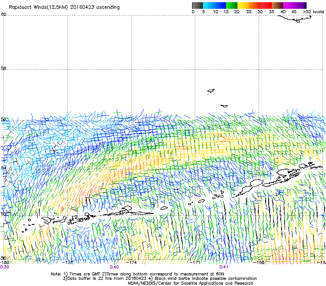Click the purple time stamp '0:40'
This screenshot has width=326, height=286.
point(114,267)
